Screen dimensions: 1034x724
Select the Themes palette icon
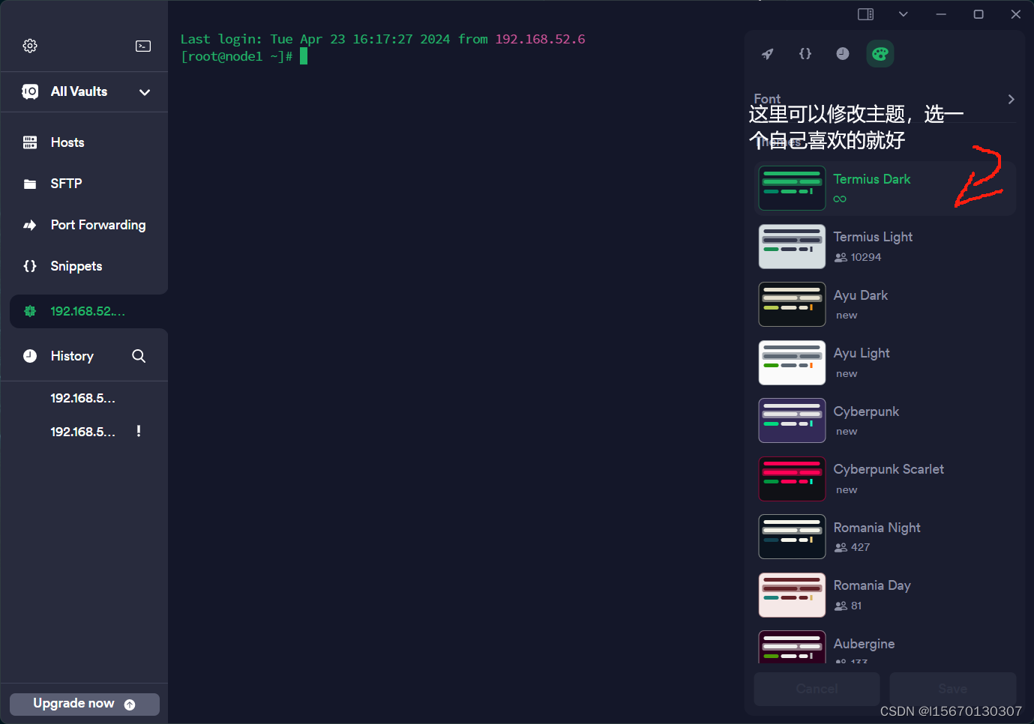880,53
